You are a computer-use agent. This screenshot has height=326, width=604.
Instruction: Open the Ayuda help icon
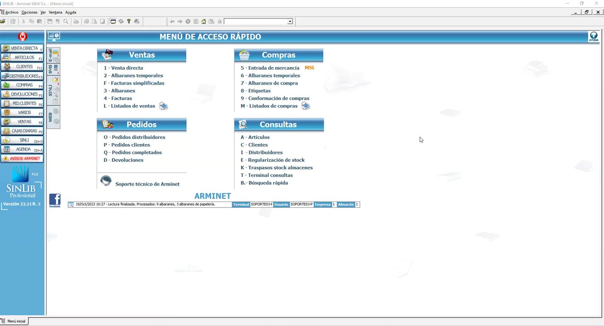(x=594, y=37)
